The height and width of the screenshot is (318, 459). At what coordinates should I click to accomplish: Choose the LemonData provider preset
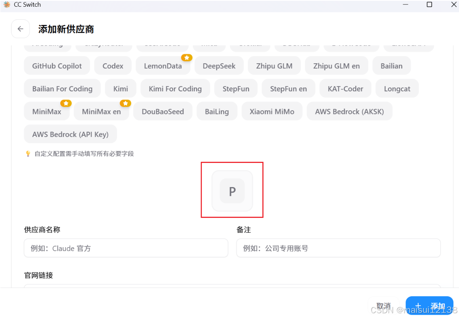coord(163,66)
